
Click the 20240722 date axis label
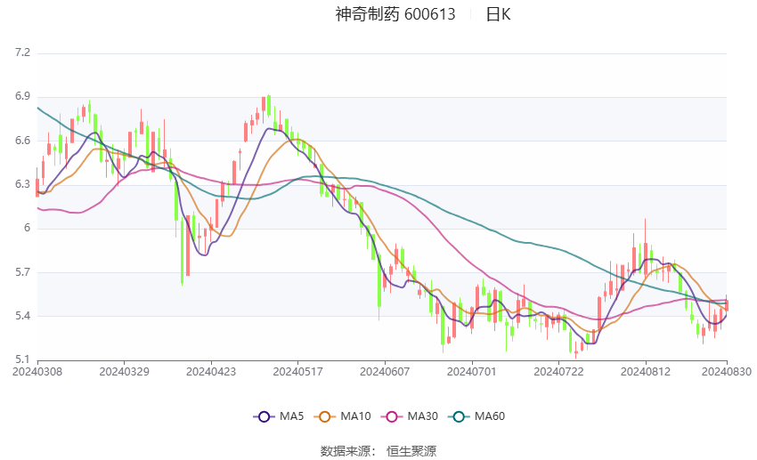[558, 372]
